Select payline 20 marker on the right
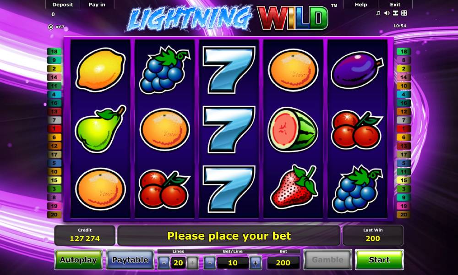Viewport: 458px width, 275px height. (403, 214)
